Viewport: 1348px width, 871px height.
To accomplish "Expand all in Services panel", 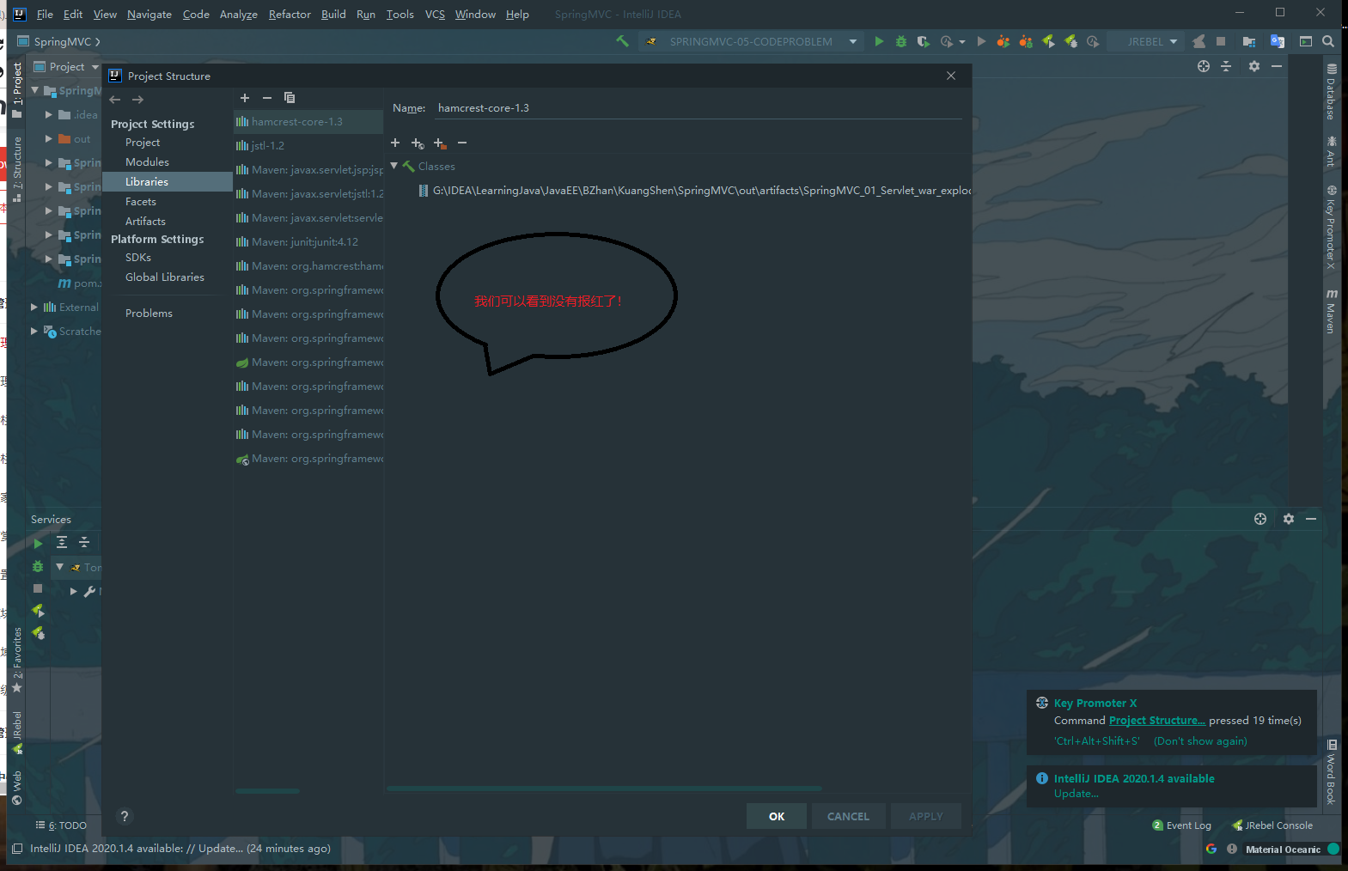I will tap(62, 542).
